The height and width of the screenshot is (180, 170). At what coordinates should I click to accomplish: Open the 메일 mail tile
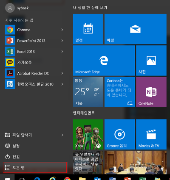136,29
